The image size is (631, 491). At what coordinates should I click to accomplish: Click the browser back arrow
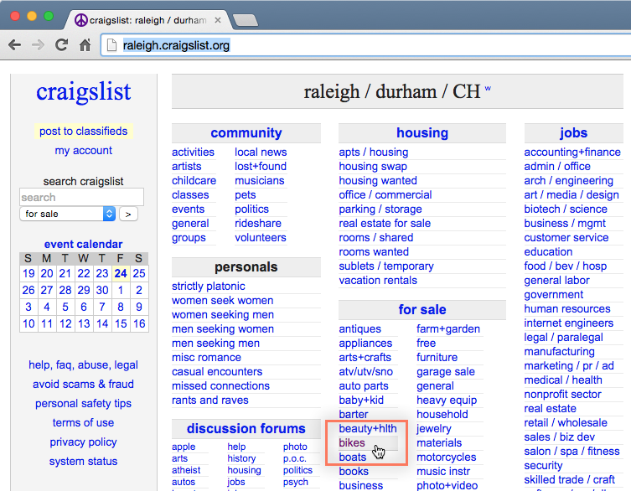(15, 45)
